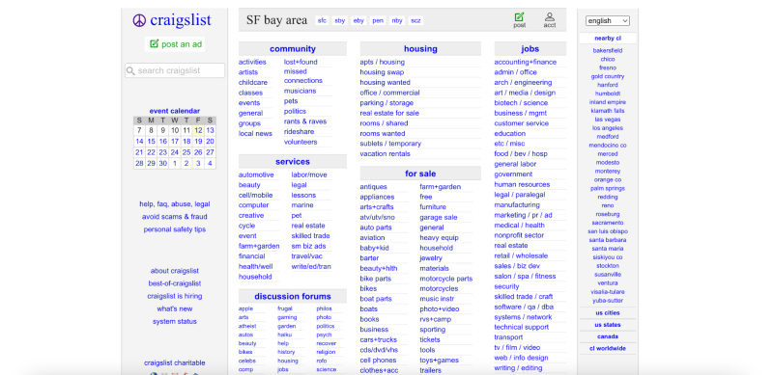Open 'apts / housing' listings
773x375 pixels.
(x=382, y=62)
